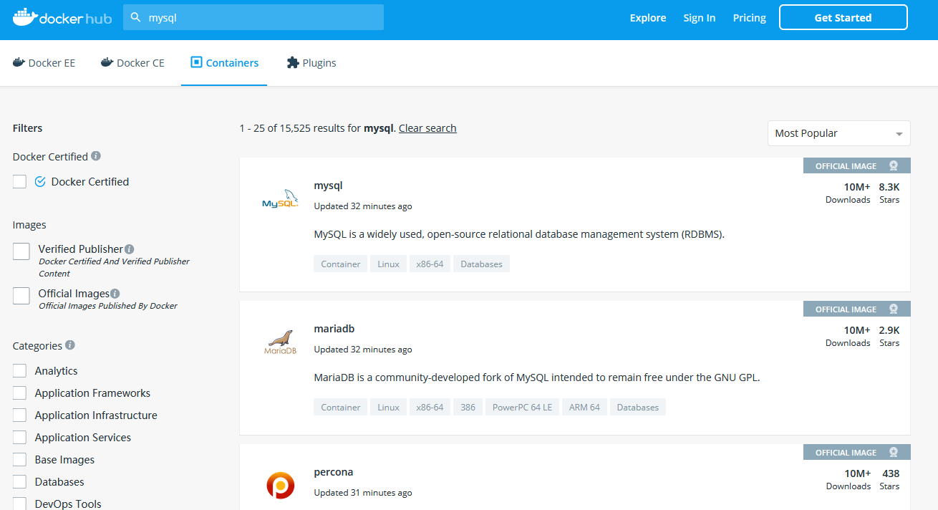Viewport: 938px width, 510px height.
Task: Open the Plugins tab
Action: tap(311, 63)
